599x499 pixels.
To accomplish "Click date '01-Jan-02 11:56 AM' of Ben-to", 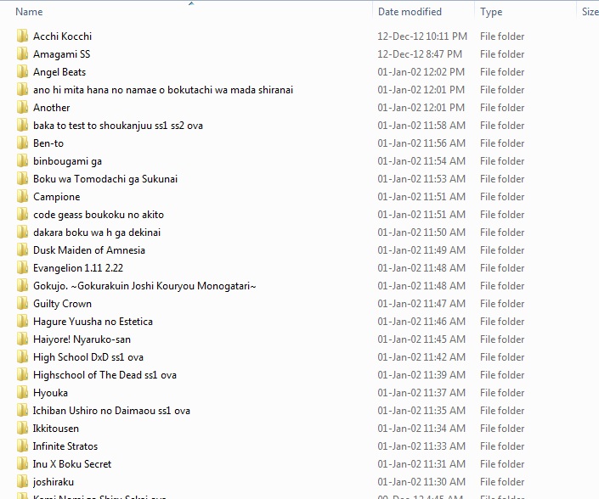I will pyautogui.click(x=421, y=143).
